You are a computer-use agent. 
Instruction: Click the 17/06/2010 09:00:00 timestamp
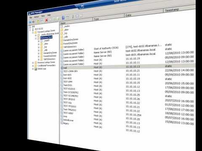(179, 88)
